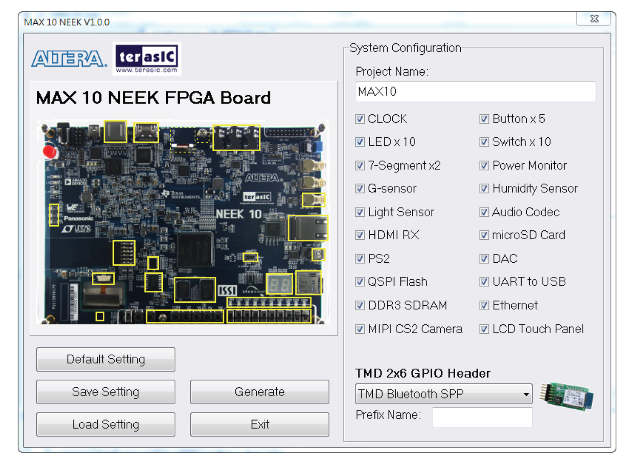
Task: Uncheck Ethernet
Action: 484,305
